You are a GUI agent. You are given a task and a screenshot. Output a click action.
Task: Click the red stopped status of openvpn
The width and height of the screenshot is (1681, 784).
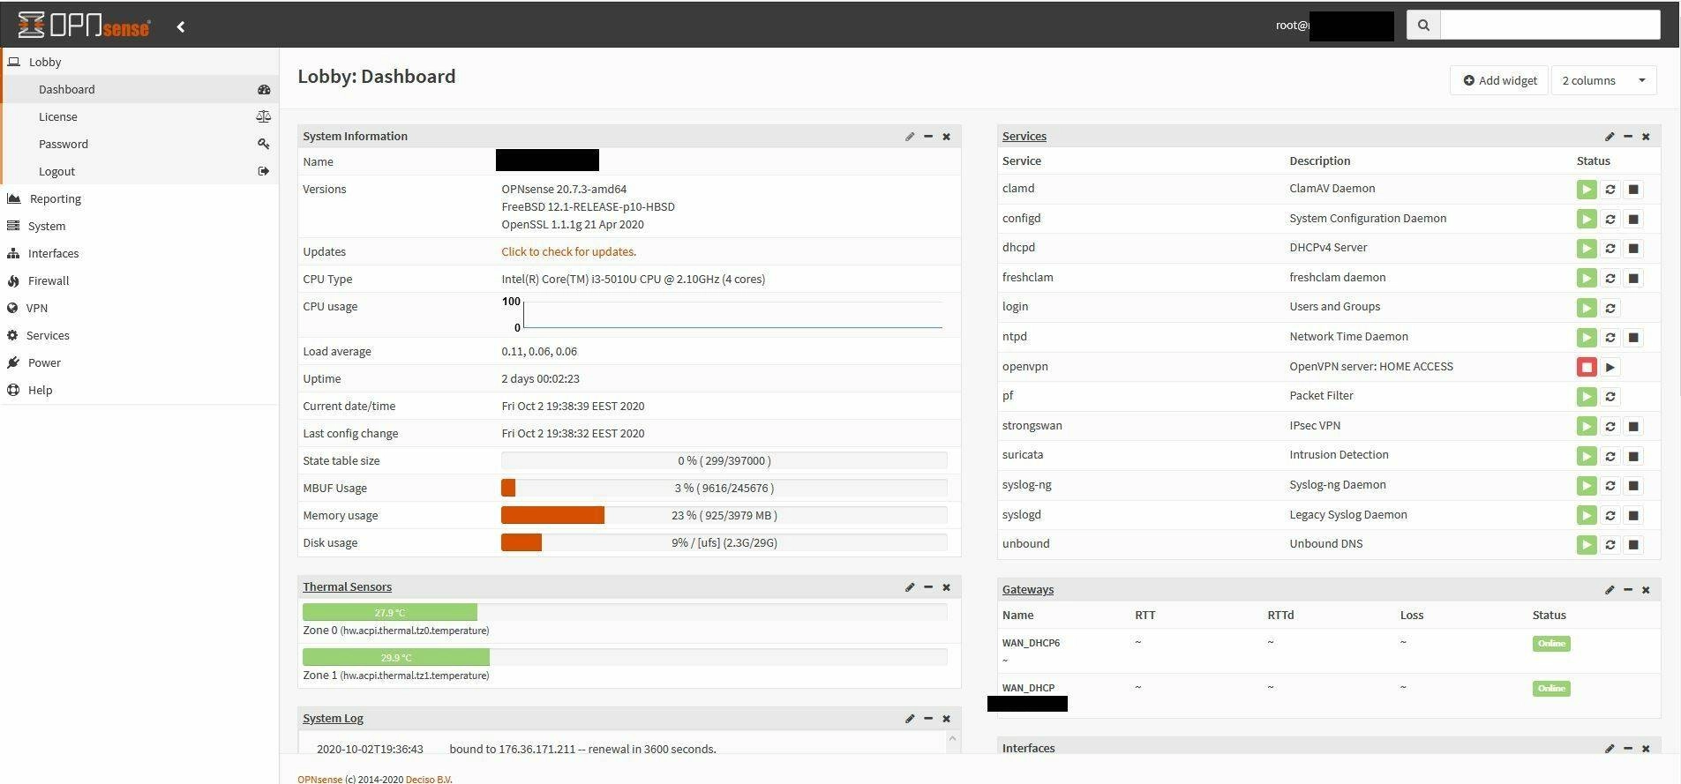(1587, 367)
